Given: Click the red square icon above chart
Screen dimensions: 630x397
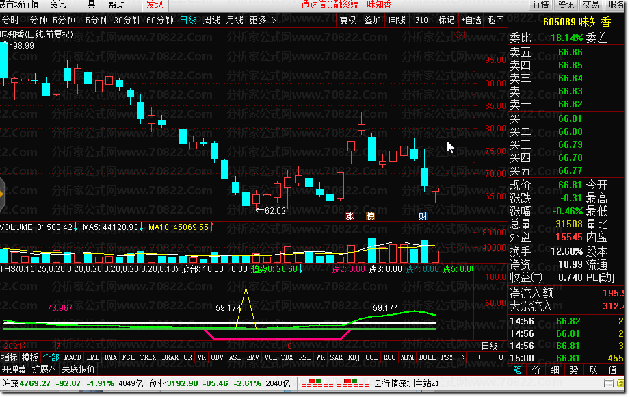Looking at the screenshot, I should point(468,36).
